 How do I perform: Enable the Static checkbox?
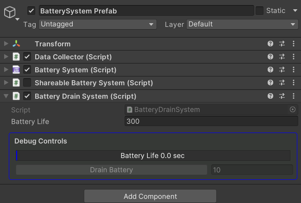click(259, 11)
